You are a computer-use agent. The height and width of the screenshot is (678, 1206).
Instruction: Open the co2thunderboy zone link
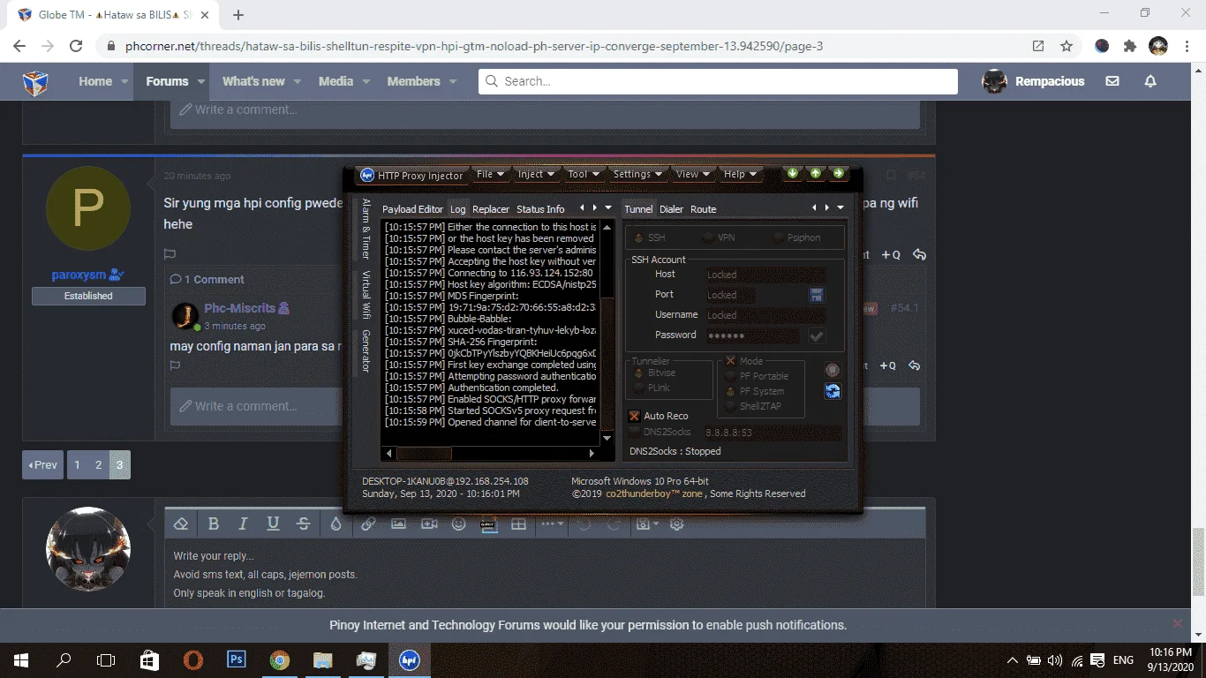click(x=654, y=493)
